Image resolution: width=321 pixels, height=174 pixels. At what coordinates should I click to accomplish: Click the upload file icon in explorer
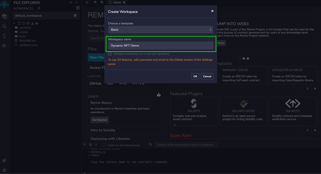tap(32, 23)
